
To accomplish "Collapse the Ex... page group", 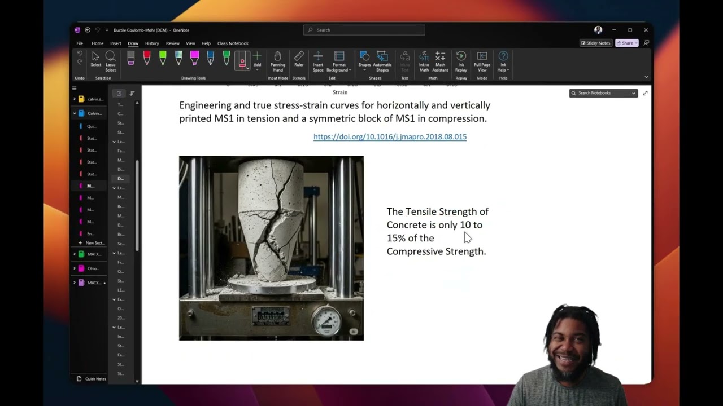I will coord(114,299).
